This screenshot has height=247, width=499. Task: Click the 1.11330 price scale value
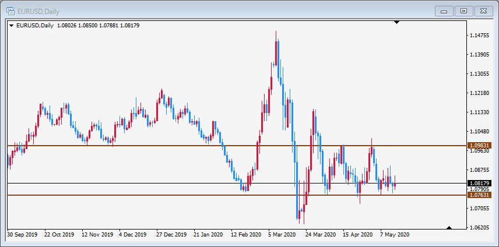pos(479,112)
